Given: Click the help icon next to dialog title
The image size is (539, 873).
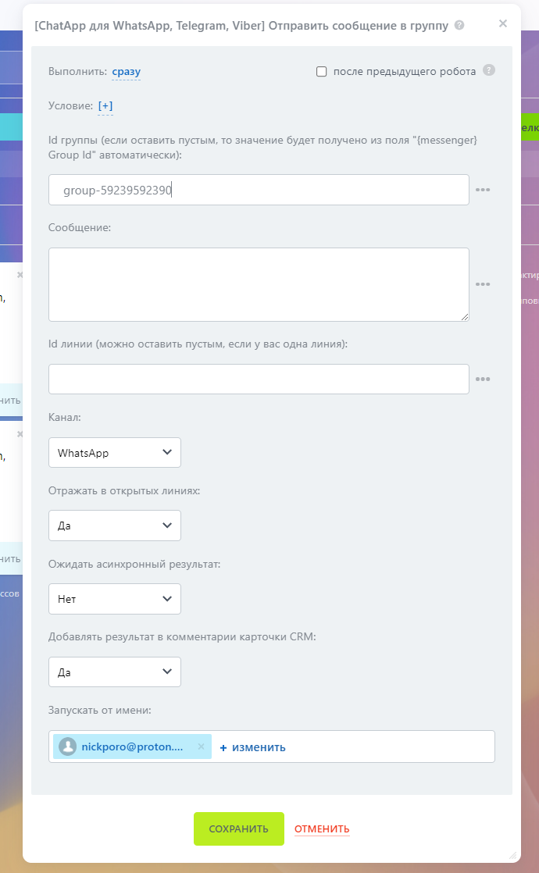Looking at the screenshot, I should (459, 25).
